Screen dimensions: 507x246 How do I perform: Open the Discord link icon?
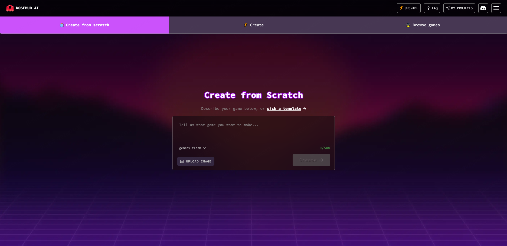coord(483,8)
